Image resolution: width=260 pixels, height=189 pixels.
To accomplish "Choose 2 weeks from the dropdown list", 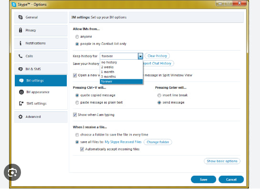I will [x=121, y=67].
